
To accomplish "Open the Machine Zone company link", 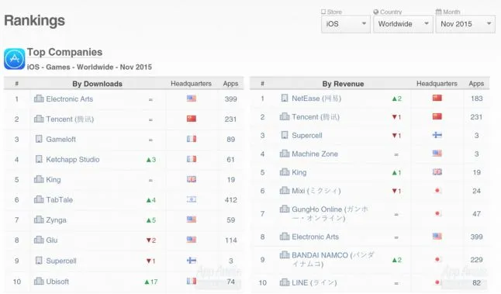I will 315,154.
